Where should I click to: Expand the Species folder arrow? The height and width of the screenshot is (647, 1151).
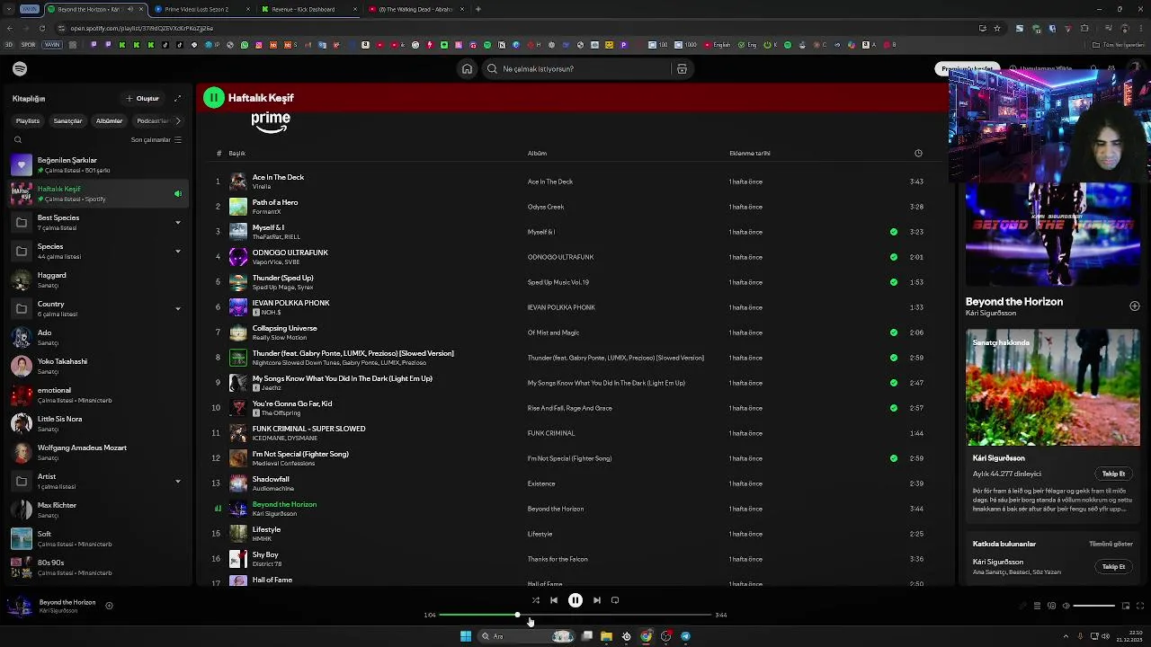[177, 252]
